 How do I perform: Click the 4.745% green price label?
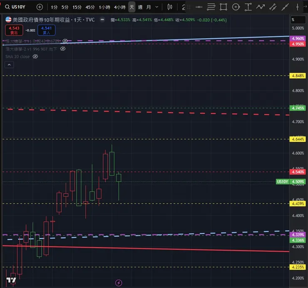tap(298, 108)
